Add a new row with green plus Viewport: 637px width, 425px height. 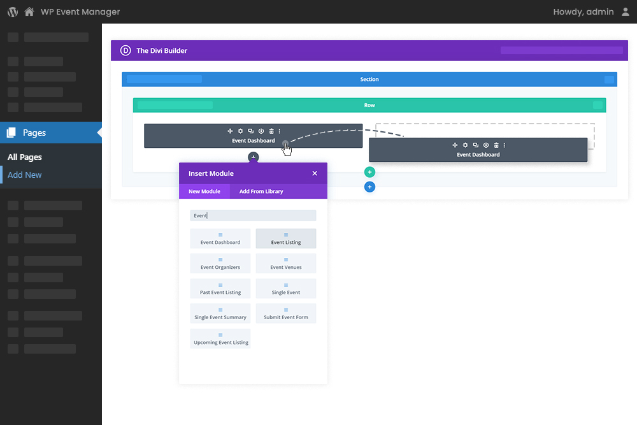pos(369,172)
